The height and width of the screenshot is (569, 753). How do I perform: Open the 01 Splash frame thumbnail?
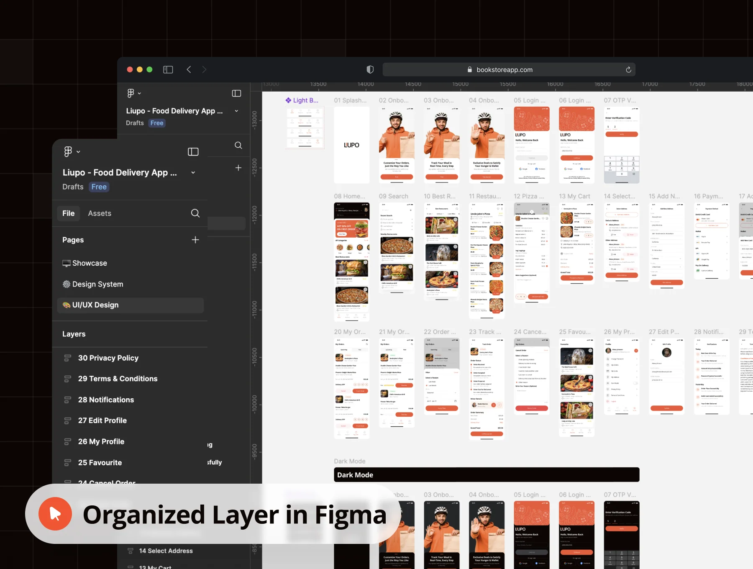pos(351,145)
